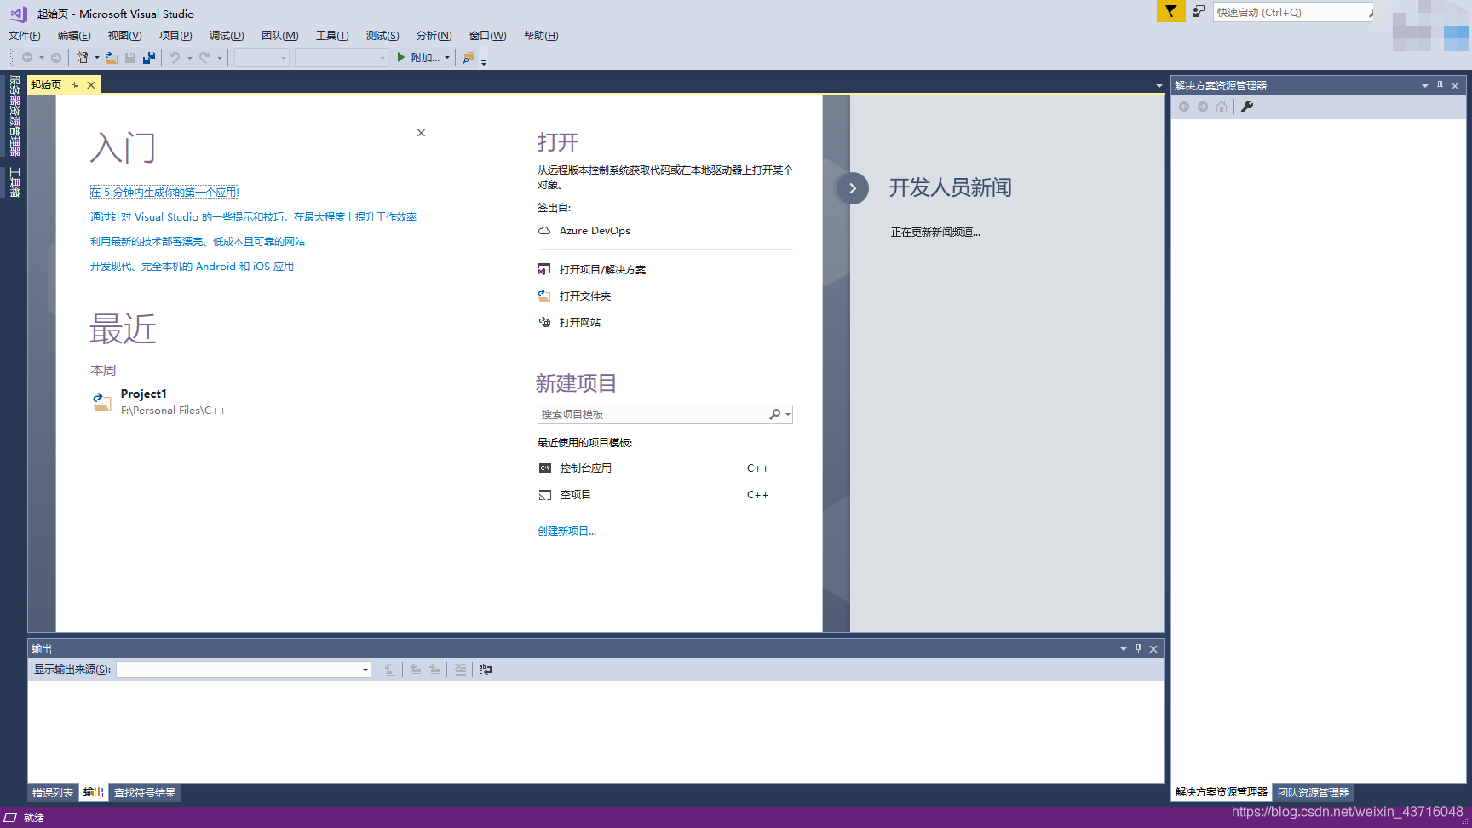Click the Solution Explorer back arrow icon
1472x828 pixels.
(1184, 106)
